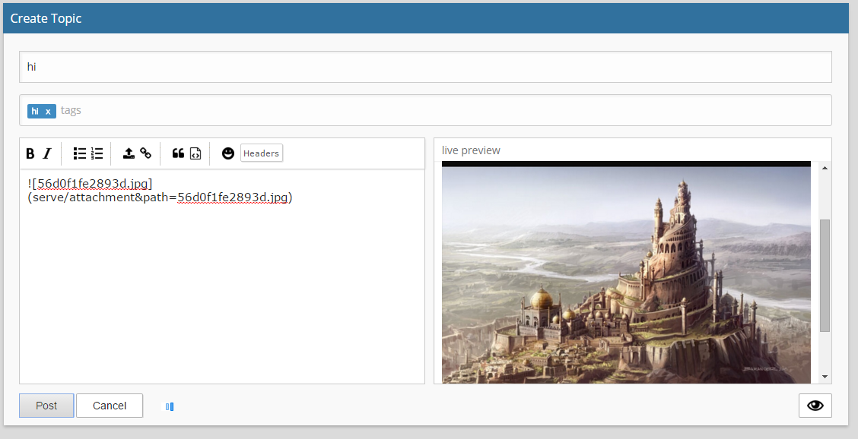
Task: Insert a numbered ordered list
Action: coord(97,153)
